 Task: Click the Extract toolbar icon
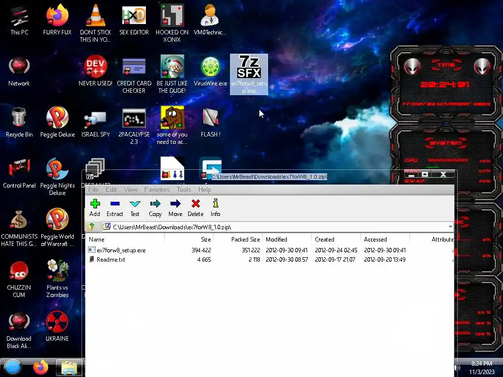pyautogui.click(x=114, y=208)
